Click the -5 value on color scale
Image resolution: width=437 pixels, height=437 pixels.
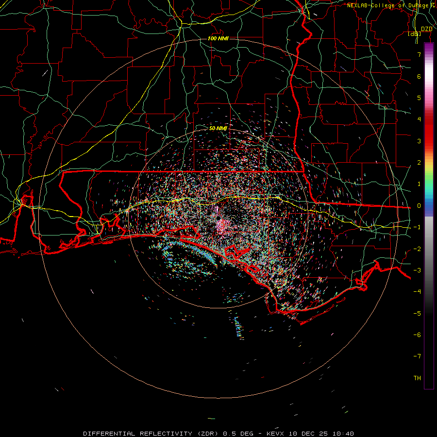click(x=417, y=314)
